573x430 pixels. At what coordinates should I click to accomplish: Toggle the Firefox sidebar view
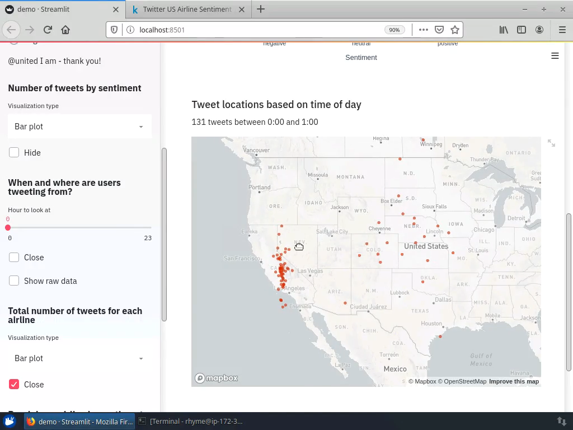522,30
